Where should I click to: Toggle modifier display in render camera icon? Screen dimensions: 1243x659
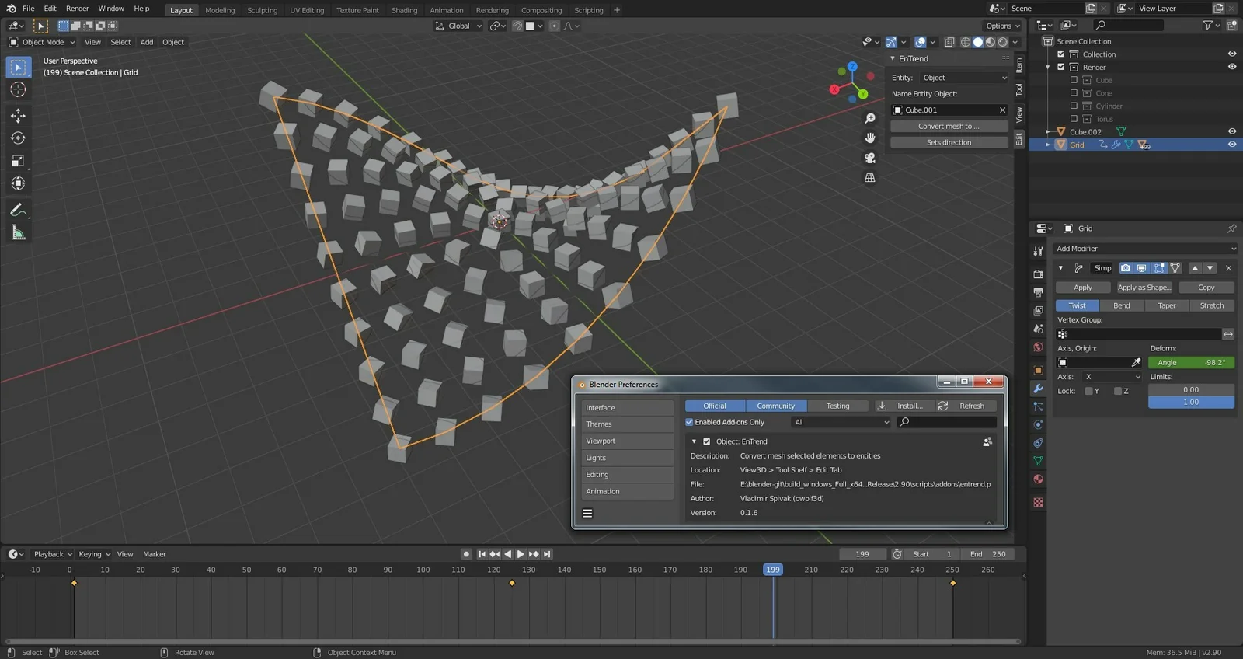click(x=1125, y=268)
